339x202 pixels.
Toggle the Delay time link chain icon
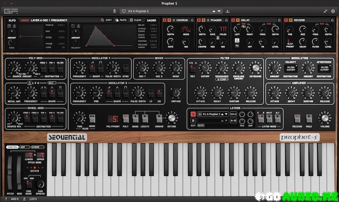[x=243, y=27]
